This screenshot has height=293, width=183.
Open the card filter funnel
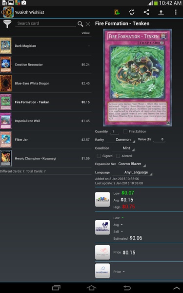[x=7, y=24]
